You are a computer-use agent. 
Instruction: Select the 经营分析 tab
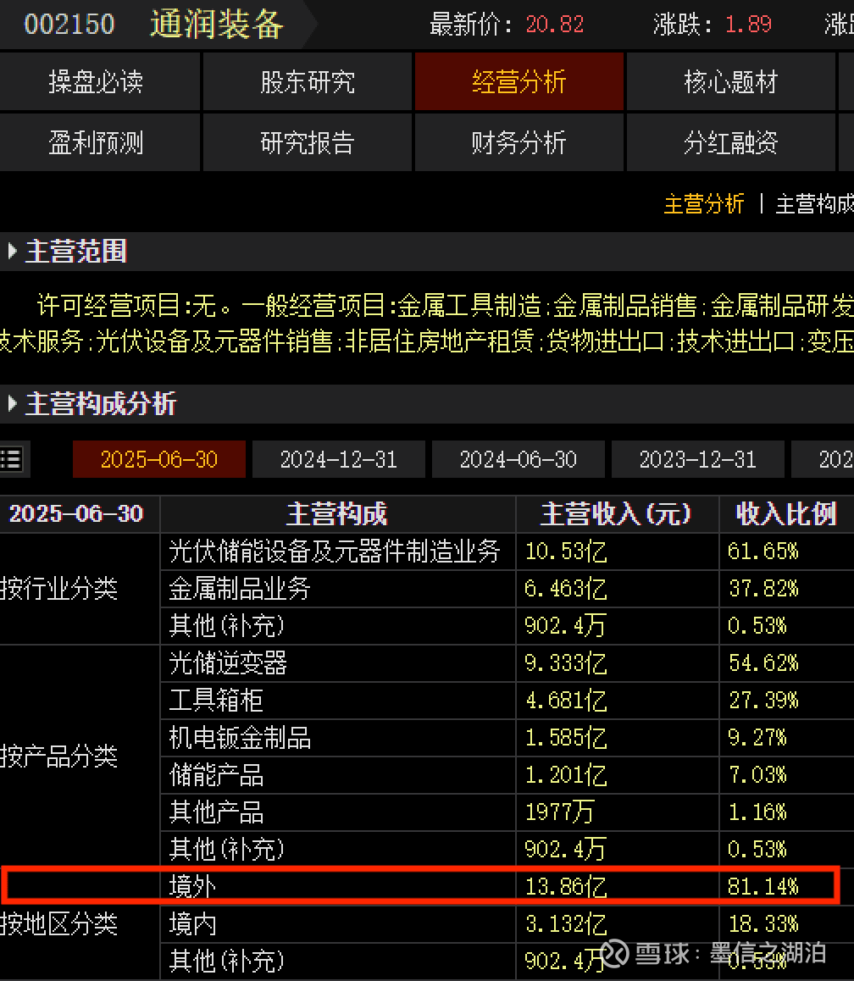pos(519,81)
